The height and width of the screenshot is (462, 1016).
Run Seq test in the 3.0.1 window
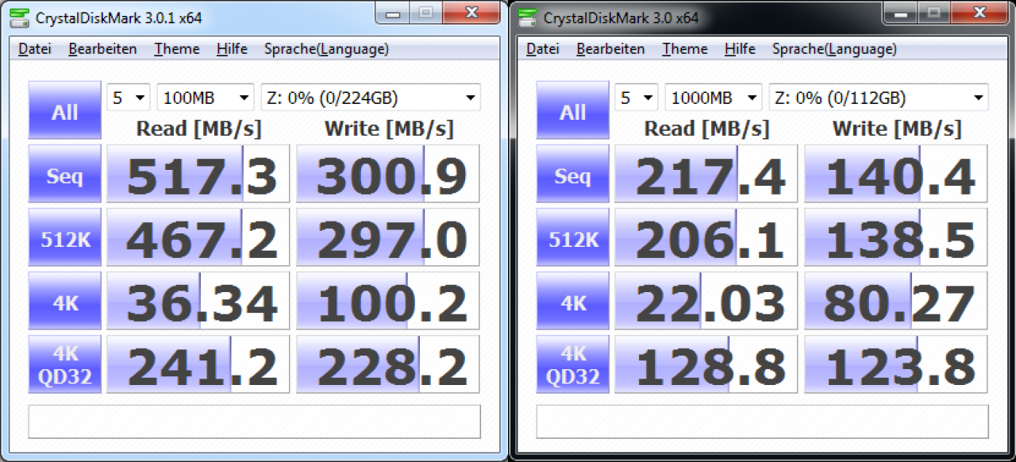65,175
